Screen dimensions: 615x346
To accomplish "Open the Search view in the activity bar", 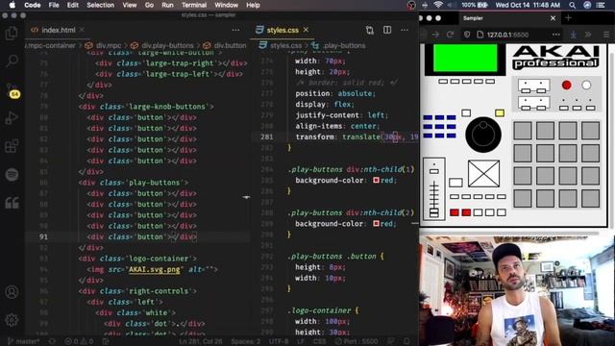I will [12, 61].
